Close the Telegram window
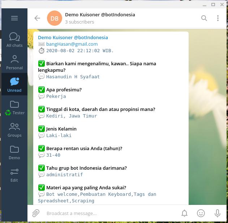Screen dimensions: 228x223 pos(222,4)
